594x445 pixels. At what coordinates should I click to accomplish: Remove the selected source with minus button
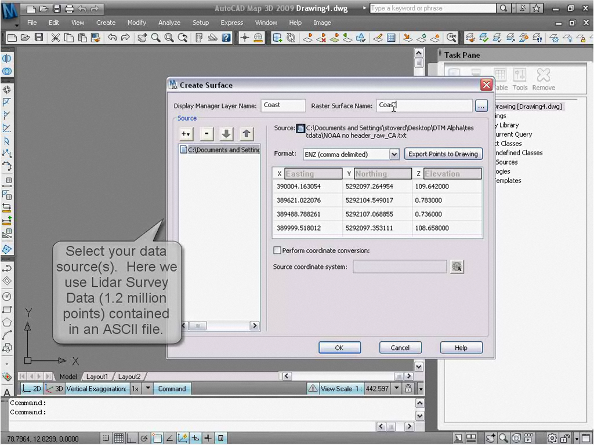coord(207,134)
